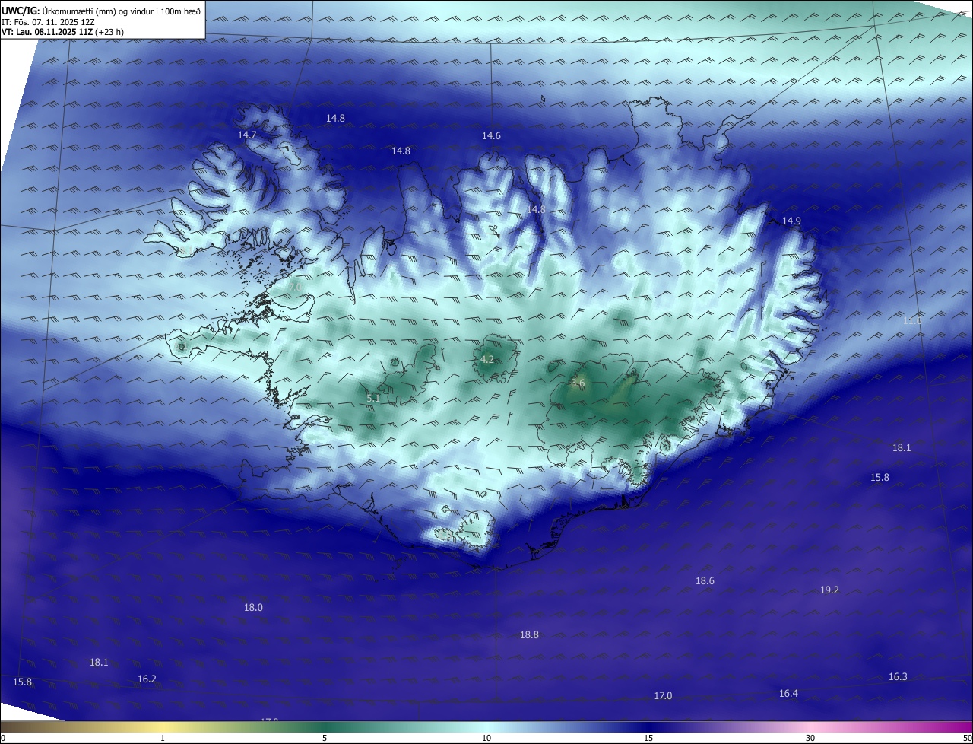This screenshot has width=973, height=744.
Task: Select the IT: Fös. 07. 11. 2025 12Z line
Action: (x=48, y=21)
